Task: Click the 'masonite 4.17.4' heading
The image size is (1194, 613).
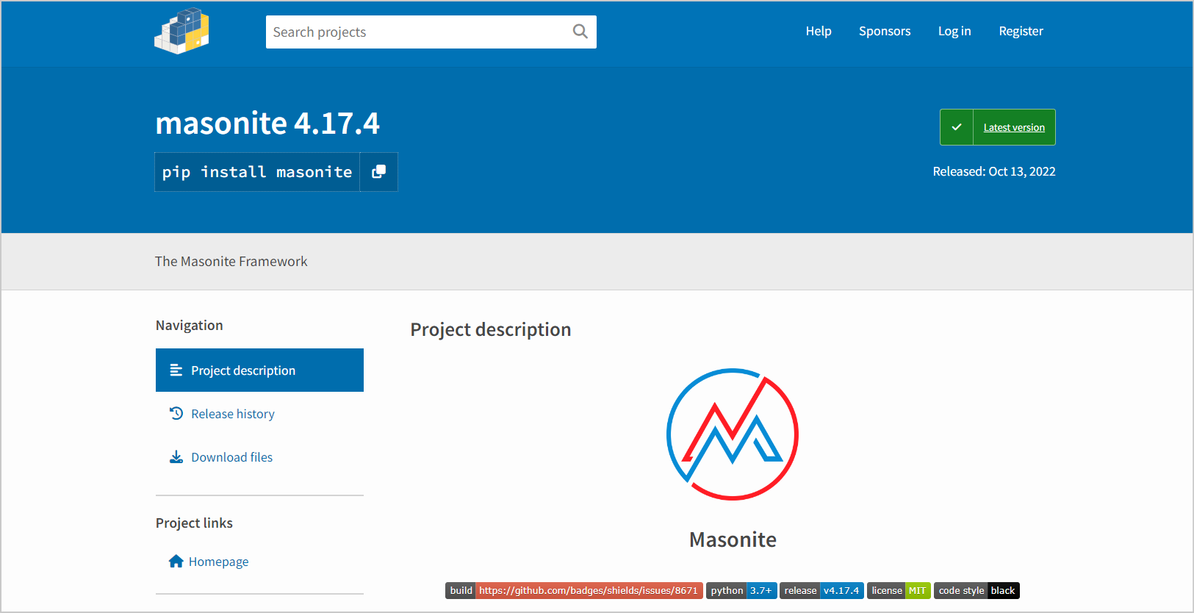Action: click(267, 123)
